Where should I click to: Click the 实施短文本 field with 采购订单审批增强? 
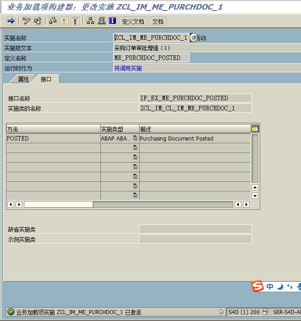coord(207,48)
